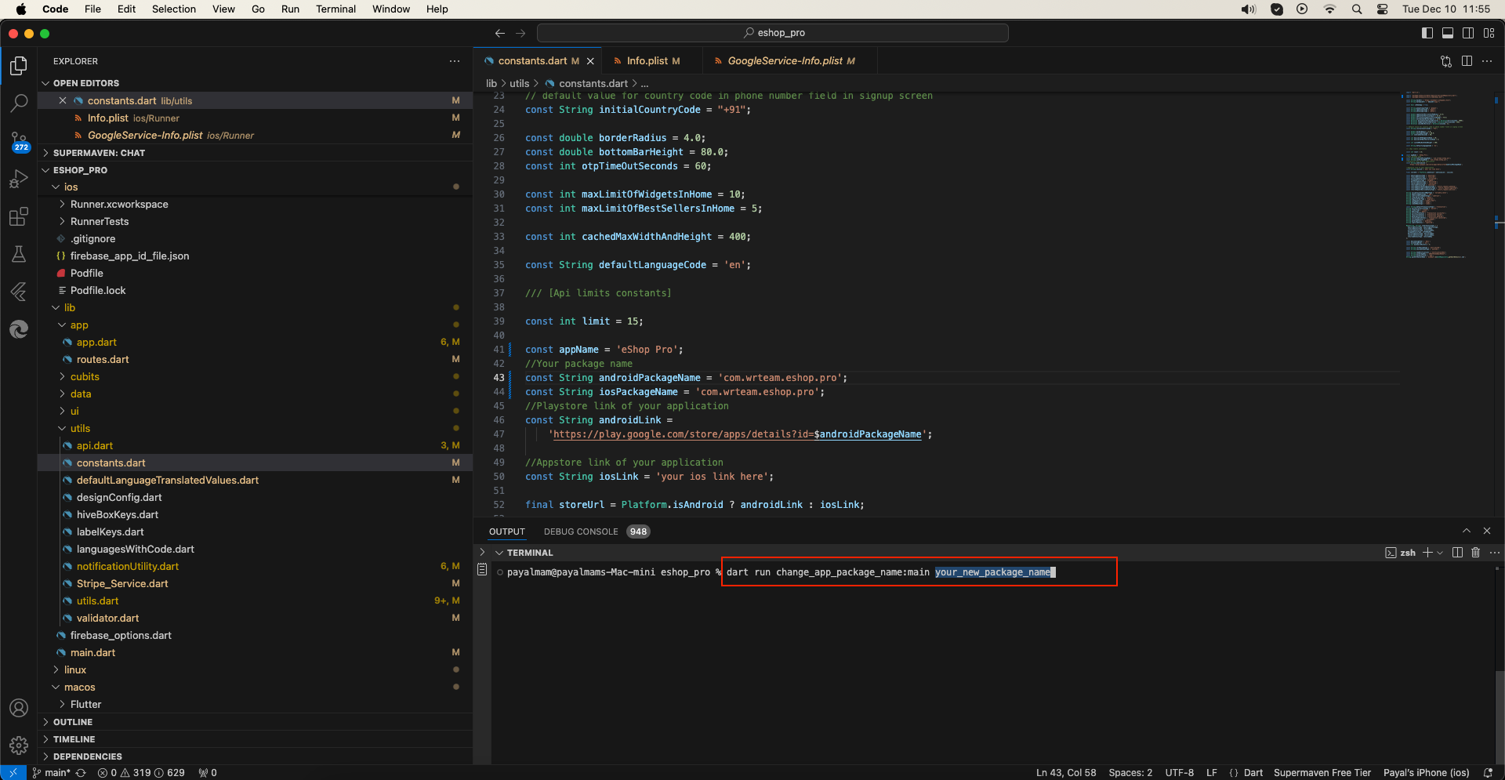1505x780 pixels.
Task: Change language mode from Dart
Action: [x=1253, y=773]
